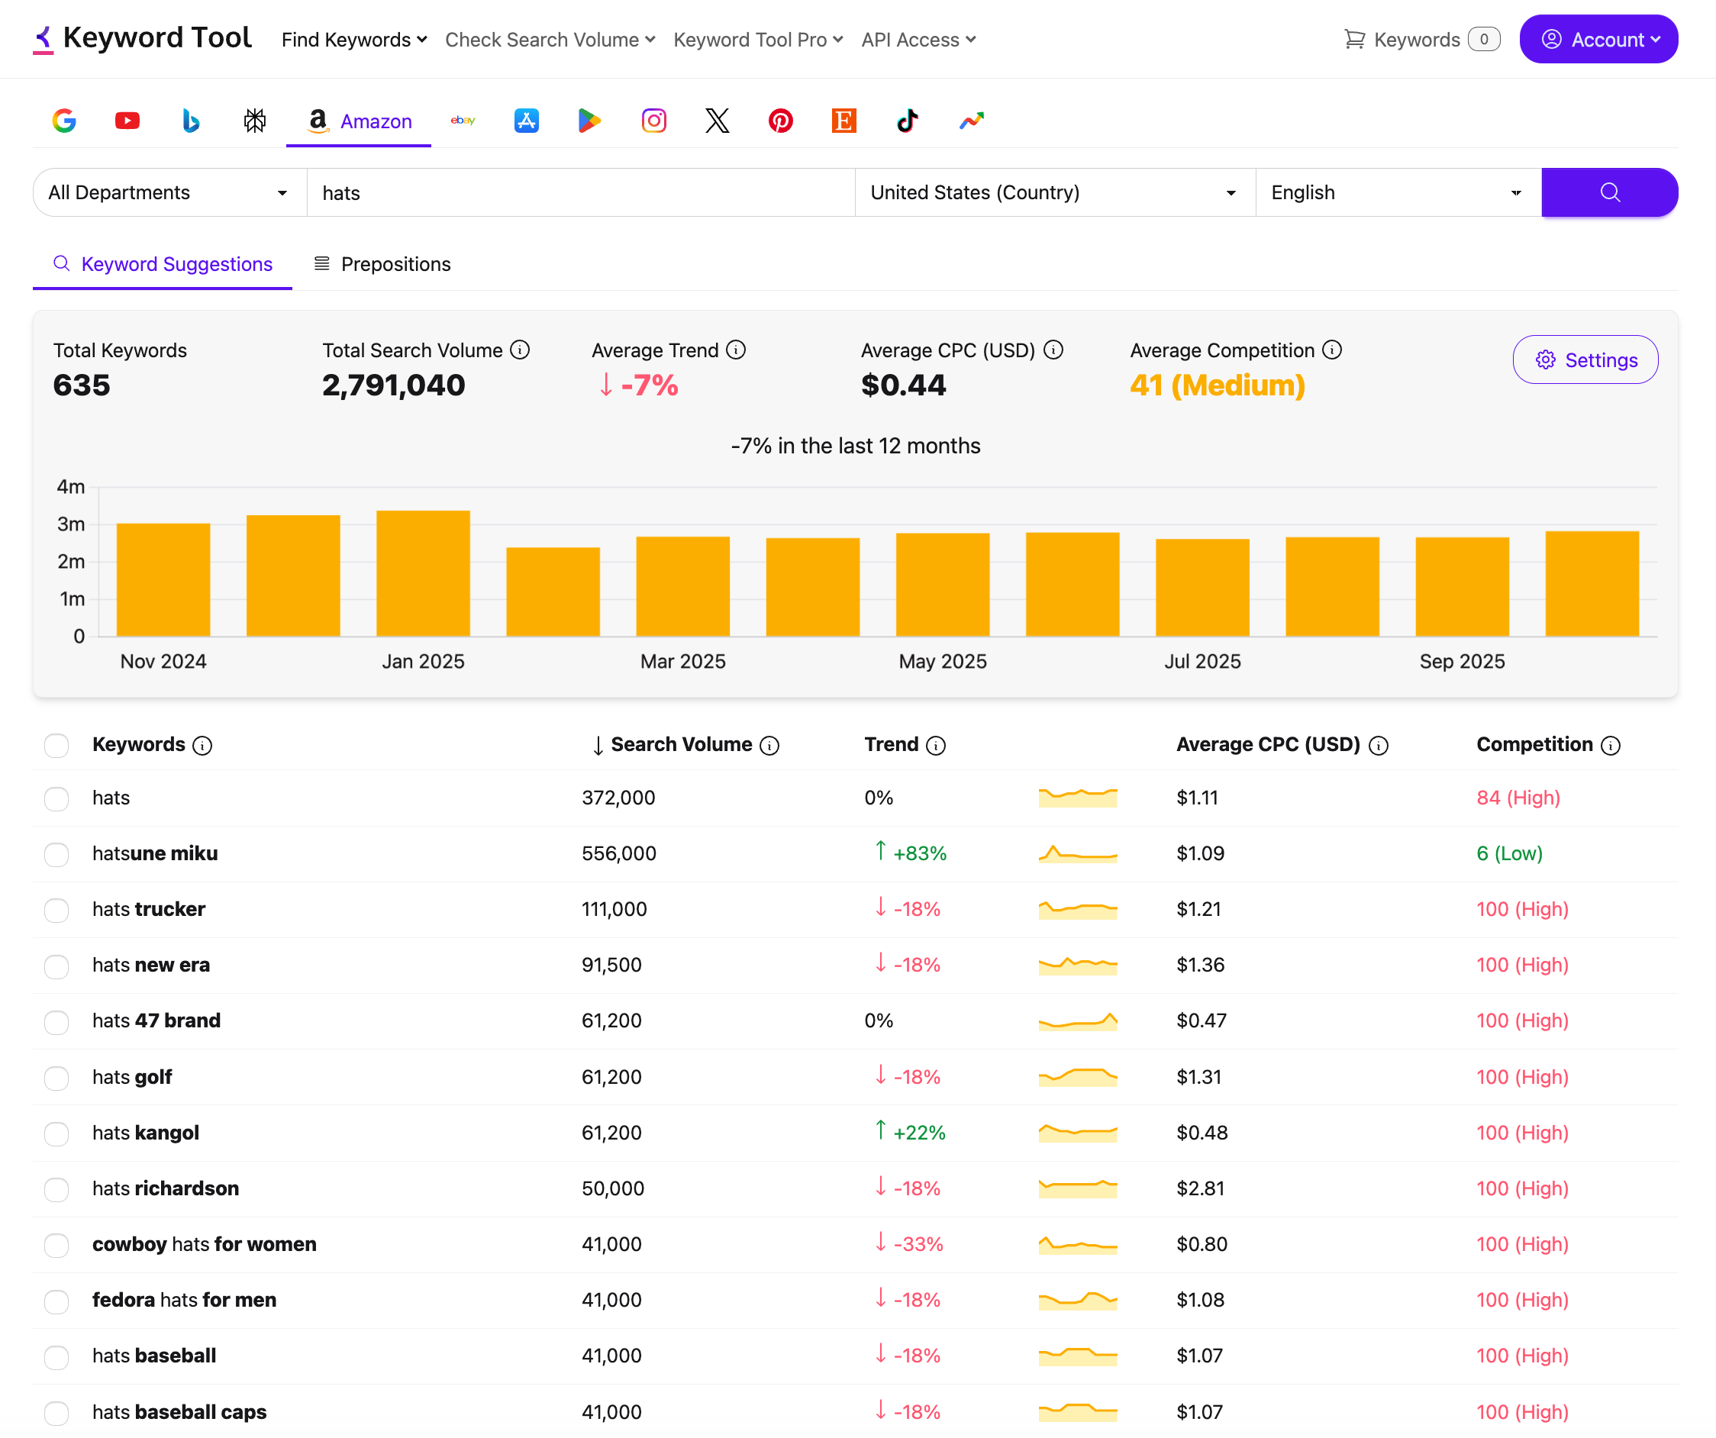The height and width of the screenshot is (1438, 1716).
Task: Tick the 'hats golf' checkbox
Action: (56, 1078)
